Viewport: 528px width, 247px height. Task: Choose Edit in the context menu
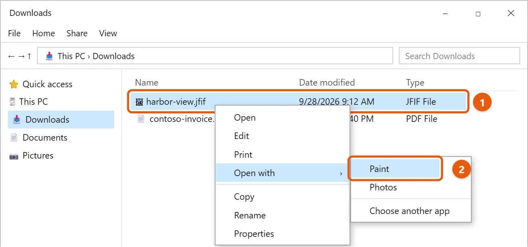[x=282, y=136]
